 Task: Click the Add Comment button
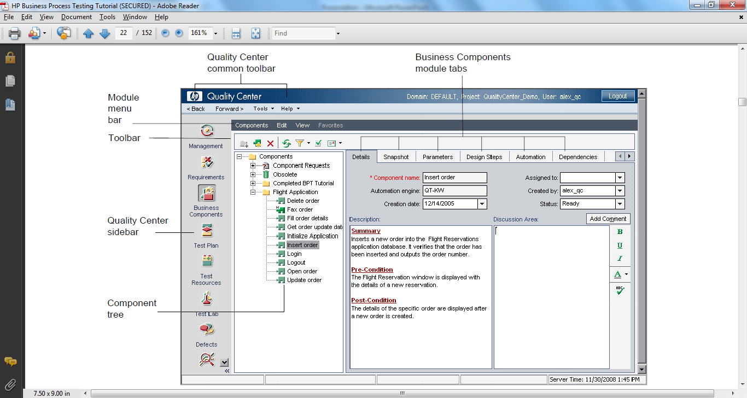(608, 219)
